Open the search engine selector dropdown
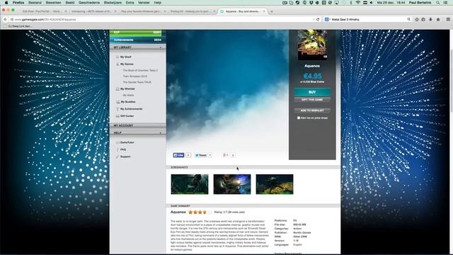The image size is (453, 255). (x=328, y=19)
